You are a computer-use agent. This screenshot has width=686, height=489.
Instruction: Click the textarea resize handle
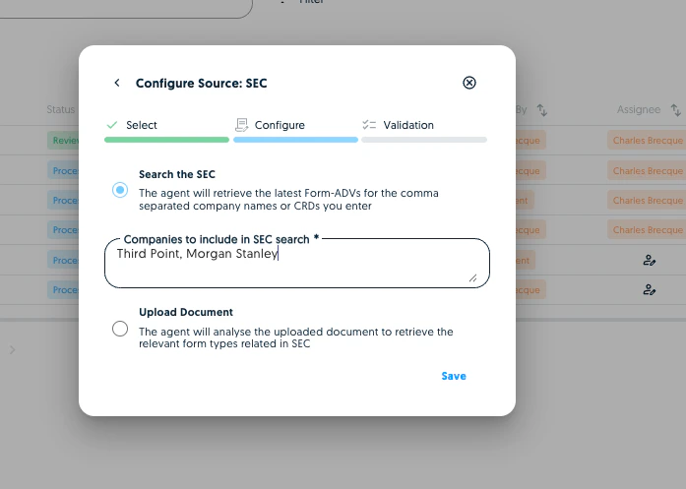[x=473, y=278]
